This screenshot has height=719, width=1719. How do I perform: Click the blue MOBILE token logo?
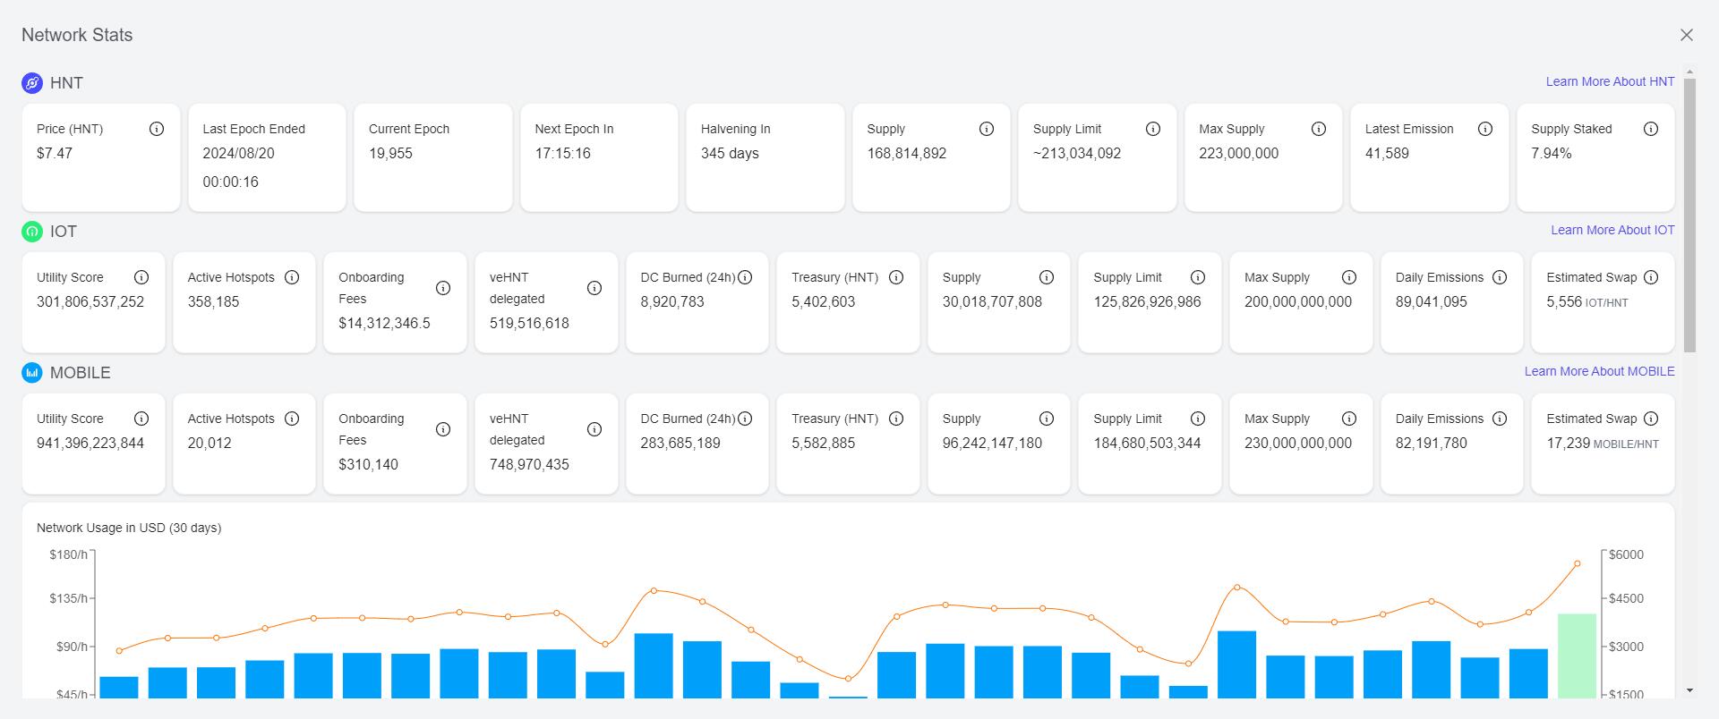32,373
